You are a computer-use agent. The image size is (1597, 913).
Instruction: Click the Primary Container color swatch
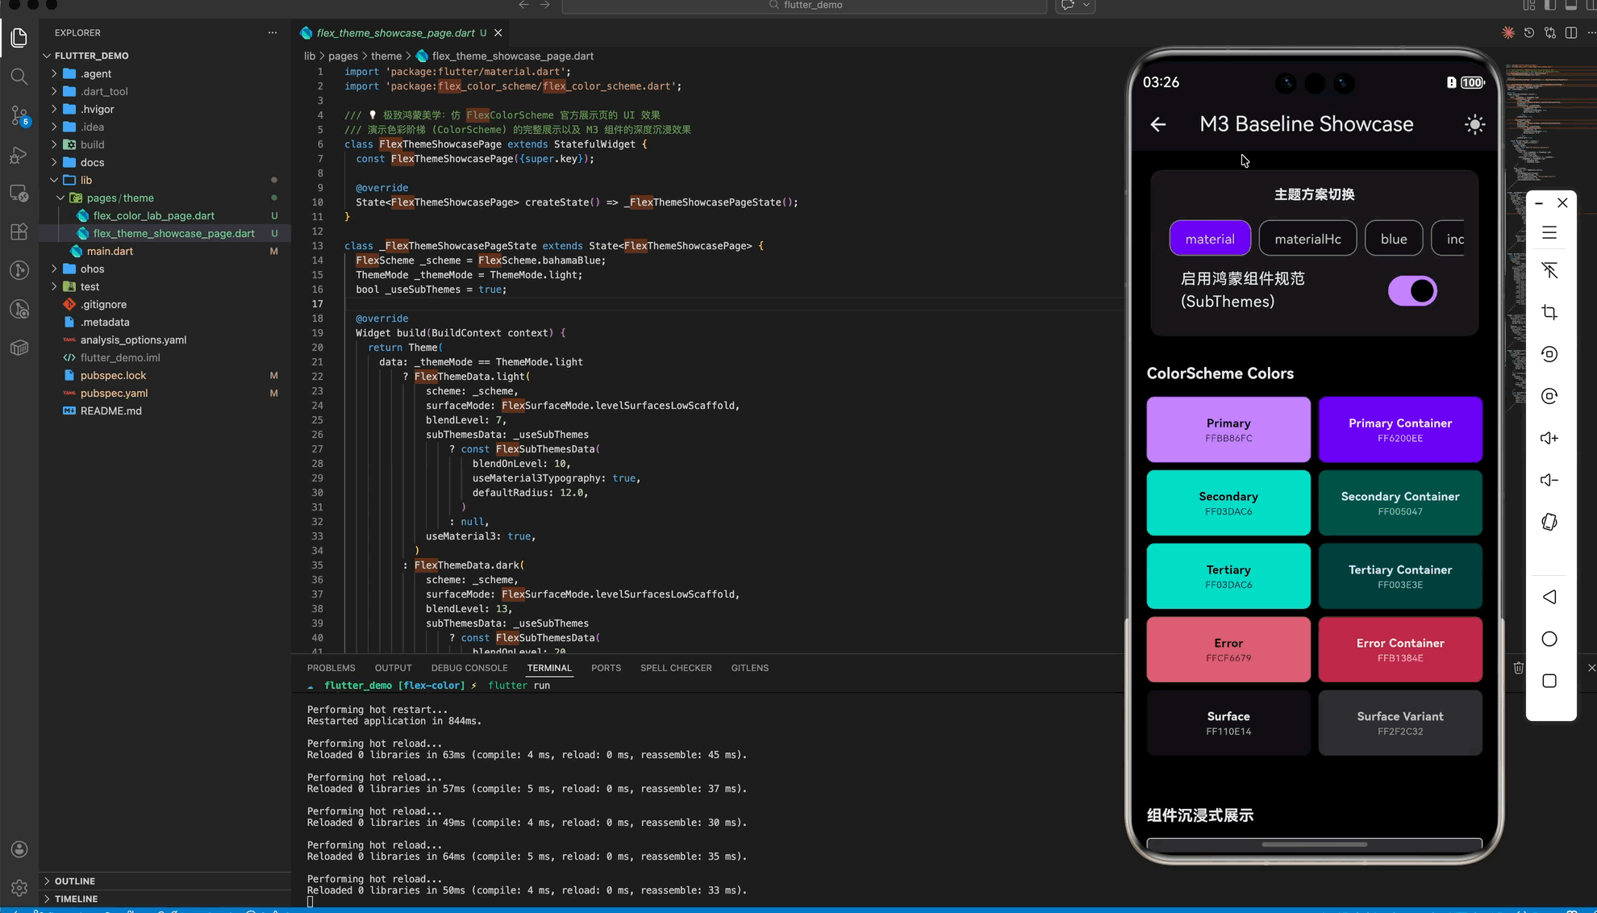point(1399,429)
